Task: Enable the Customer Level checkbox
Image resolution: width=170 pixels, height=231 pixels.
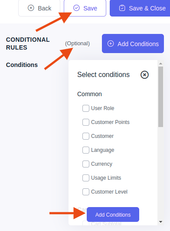Action: (x=86, y=192)
